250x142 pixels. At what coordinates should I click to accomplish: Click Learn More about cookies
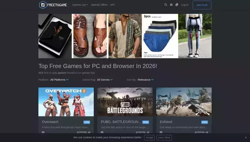(164, 137)
